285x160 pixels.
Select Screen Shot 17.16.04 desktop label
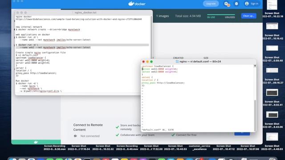[x=79, y=148]
